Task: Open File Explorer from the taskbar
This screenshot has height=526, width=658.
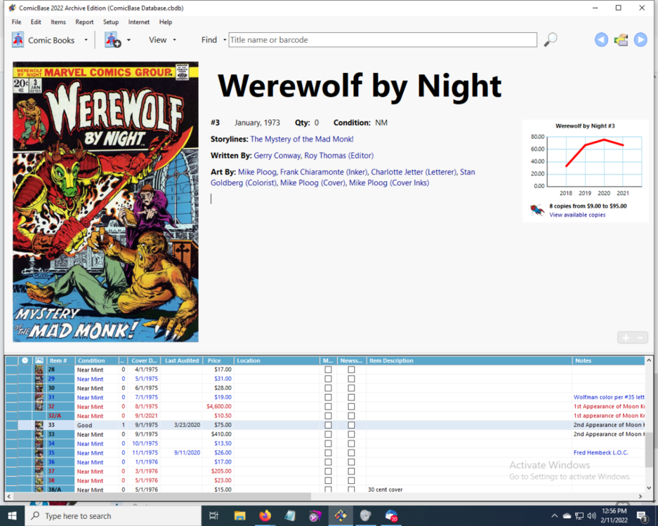Action: (x=239, y=515)
